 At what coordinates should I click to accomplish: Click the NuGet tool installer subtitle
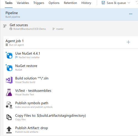tap(29, 57)
